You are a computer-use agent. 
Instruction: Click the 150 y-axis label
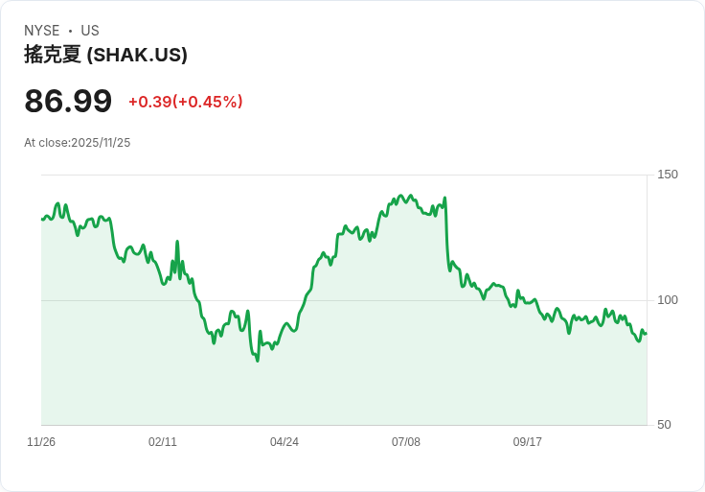tap(668, 175)
